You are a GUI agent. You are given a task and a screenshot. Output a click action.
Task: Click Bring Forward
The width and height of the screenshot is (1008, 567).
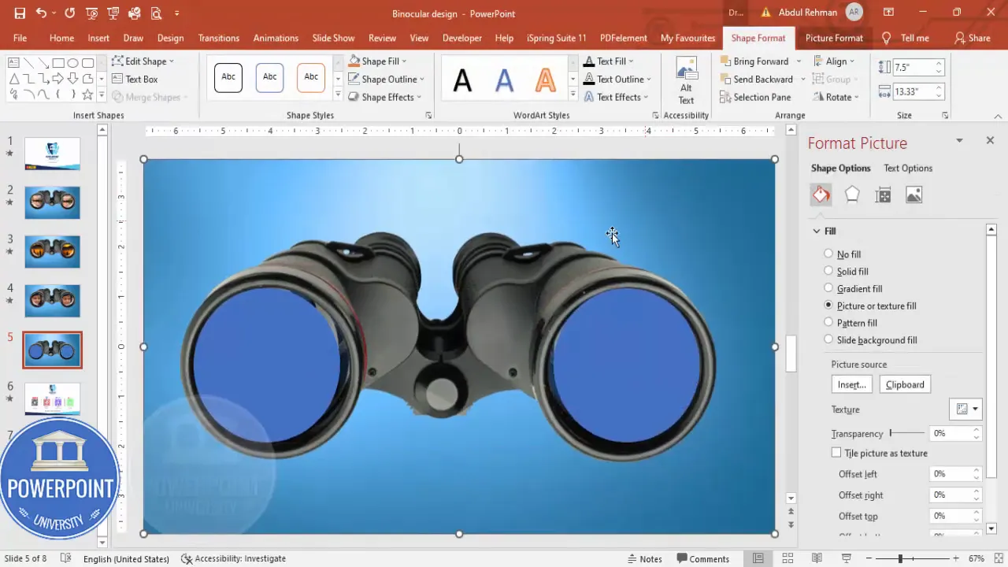tap(754, 61)
